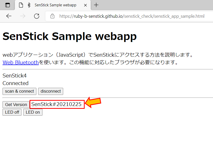Toggle the SenStick connection via disconnect
Screen dimensions: 213x146
click(51, 91)
